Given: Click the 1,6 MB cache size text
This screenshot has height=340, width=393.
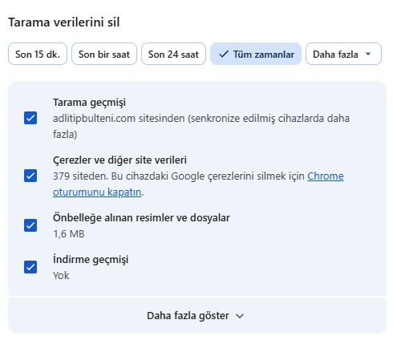Looking at the screenshot, I should point(69,234).
